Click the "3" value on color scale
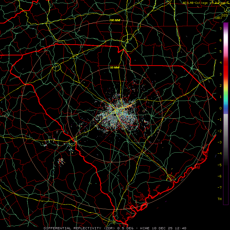 221,74
